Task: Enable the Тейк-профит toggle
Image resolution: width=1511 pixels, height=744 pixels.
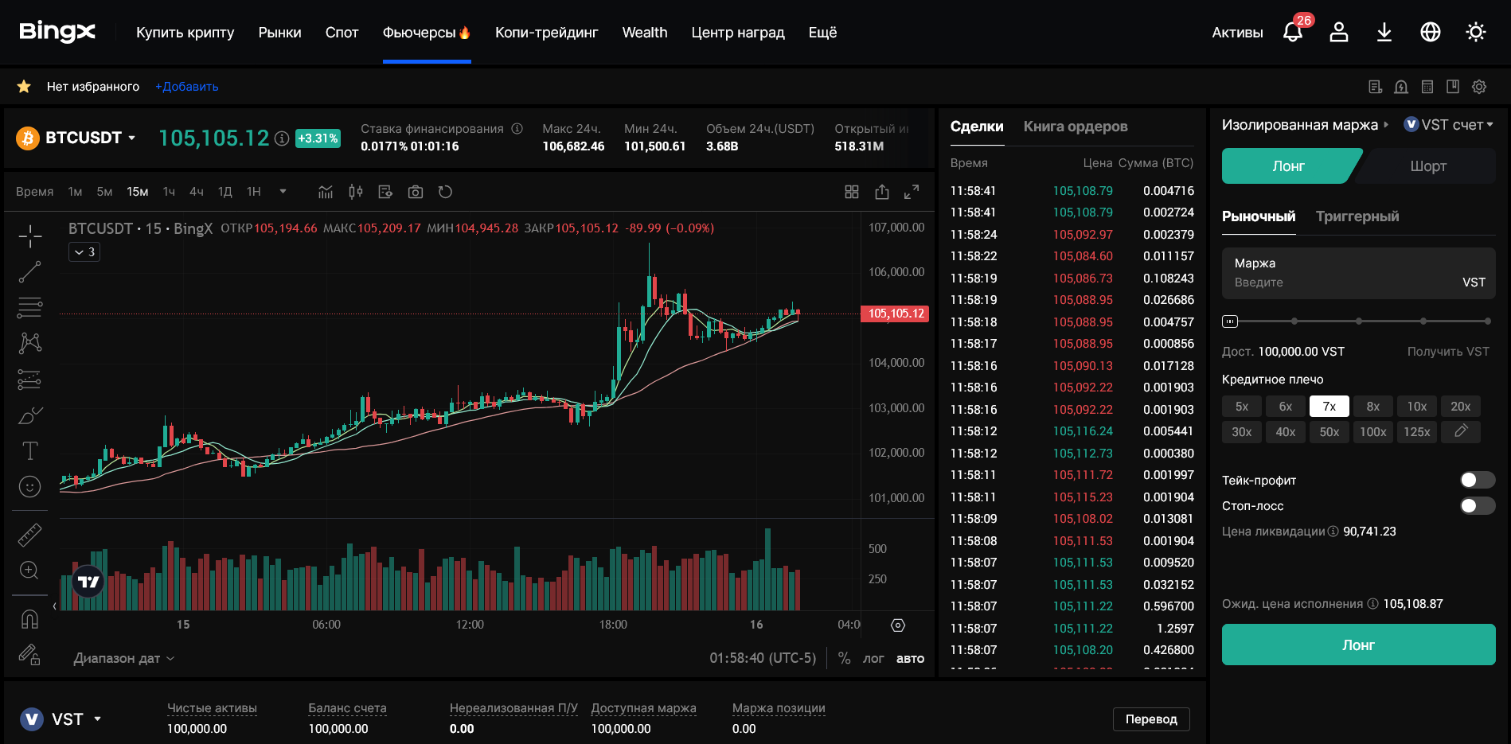Action: pos(1477,480)
